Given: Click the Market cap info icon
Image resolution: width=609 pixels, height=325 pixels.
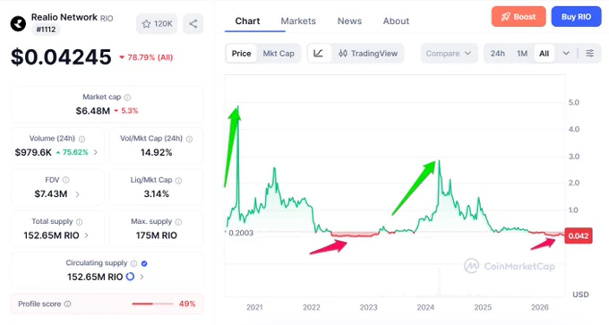Looking at the screenshot, I should [x=127, y=98].
